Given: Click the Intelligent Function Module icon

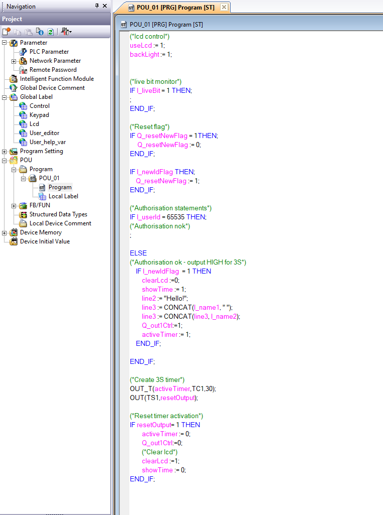Looking at the screenshot, I should [14, 79].
